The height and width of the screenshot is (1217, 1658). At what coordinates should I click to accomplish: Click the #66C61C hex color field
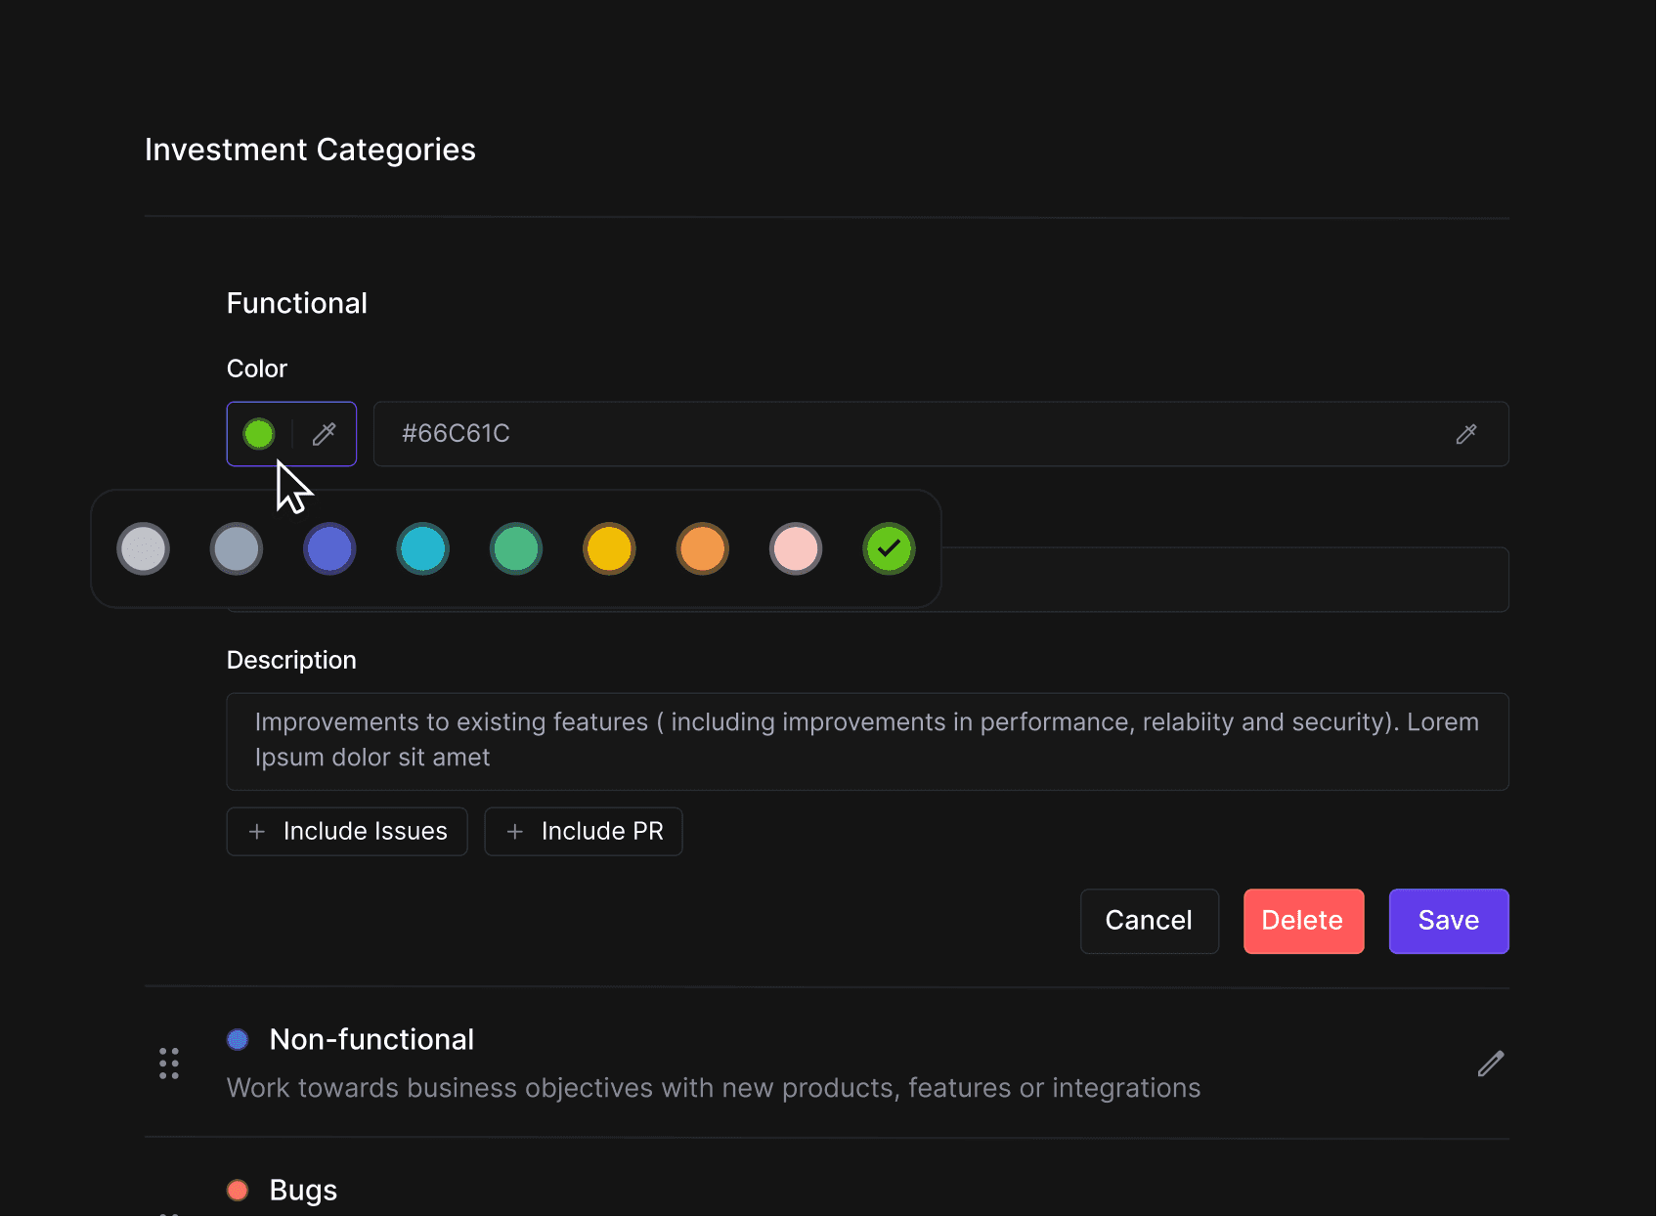point(941,434)
